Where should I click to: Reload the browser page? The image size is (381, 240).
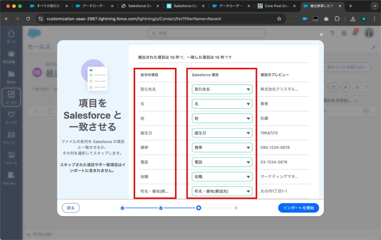[x=28, y=19]
